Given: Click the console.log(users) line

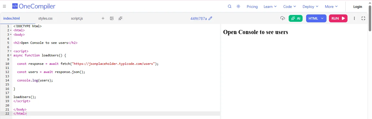Looking at the screenshot, I should [35, 80].
